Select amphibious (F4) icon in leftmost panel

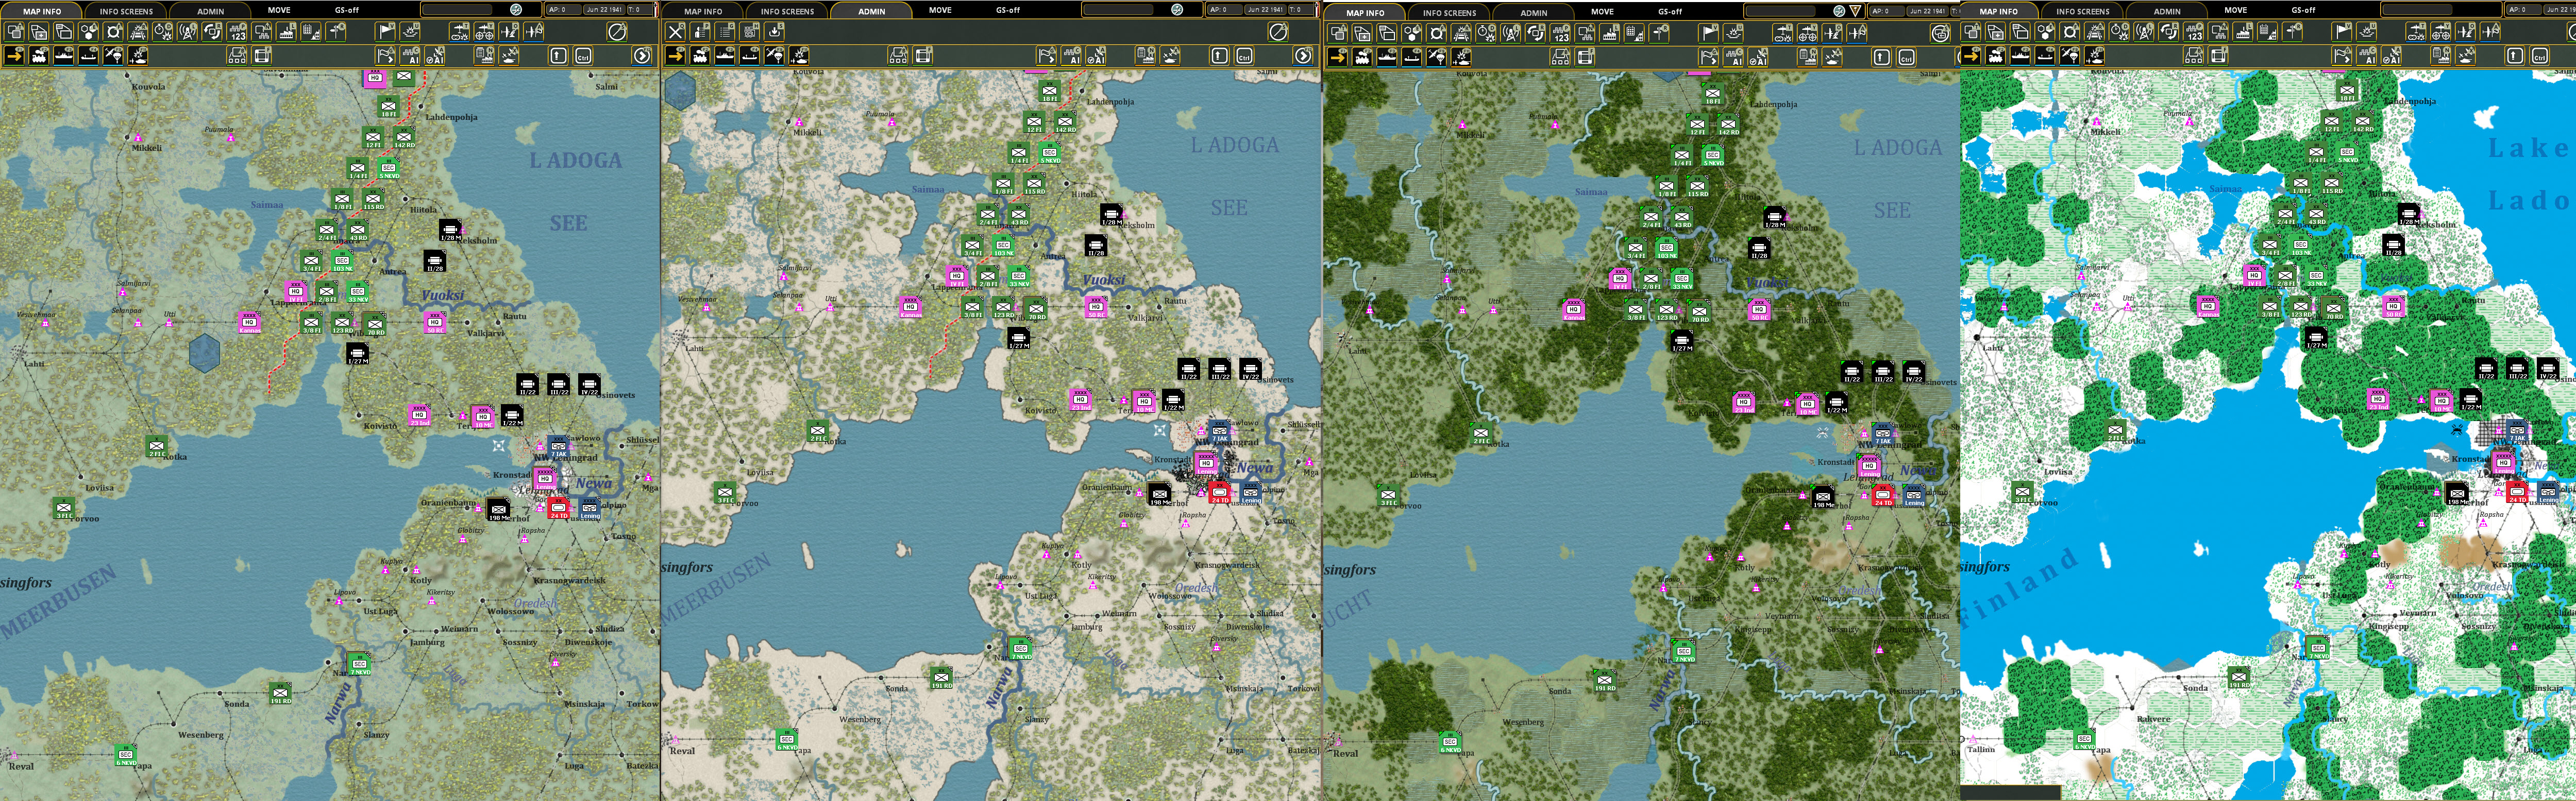88,56
